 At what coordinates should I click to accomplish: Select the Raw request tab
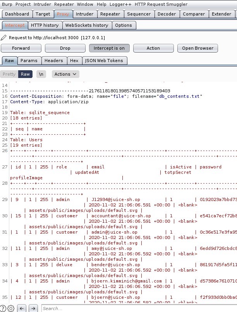pos(10,61)
